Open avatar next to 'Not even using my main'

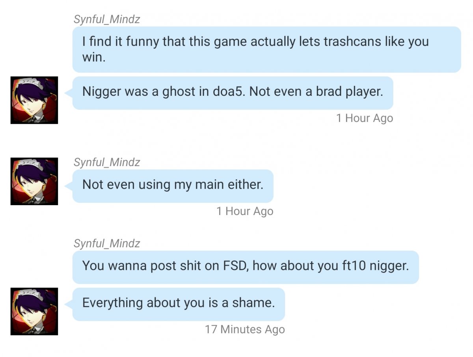pos(34,181)
